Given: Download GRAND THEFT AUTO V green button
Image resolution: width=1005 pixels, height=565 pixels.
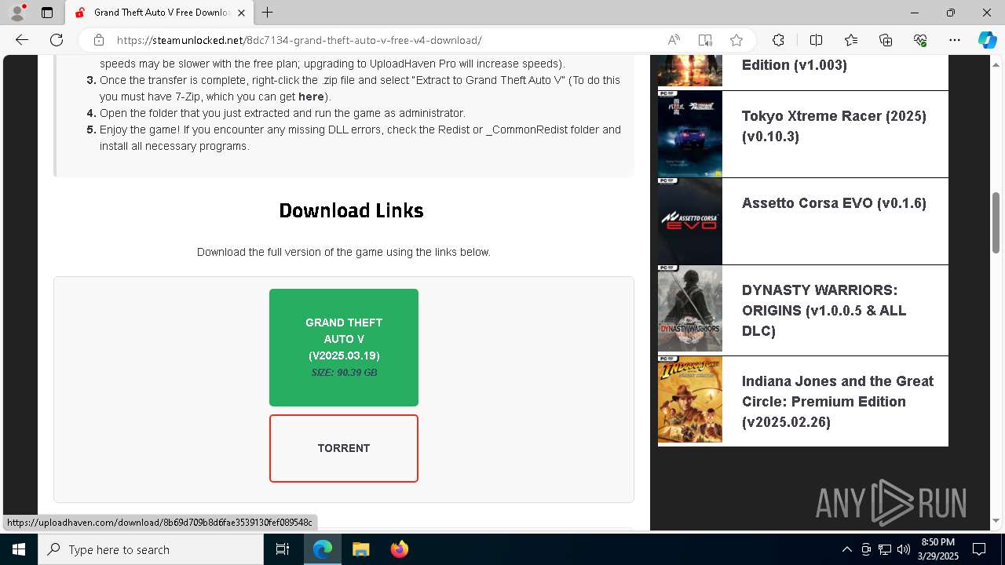Looking at the screenshot, I should [x=344, y=348].
